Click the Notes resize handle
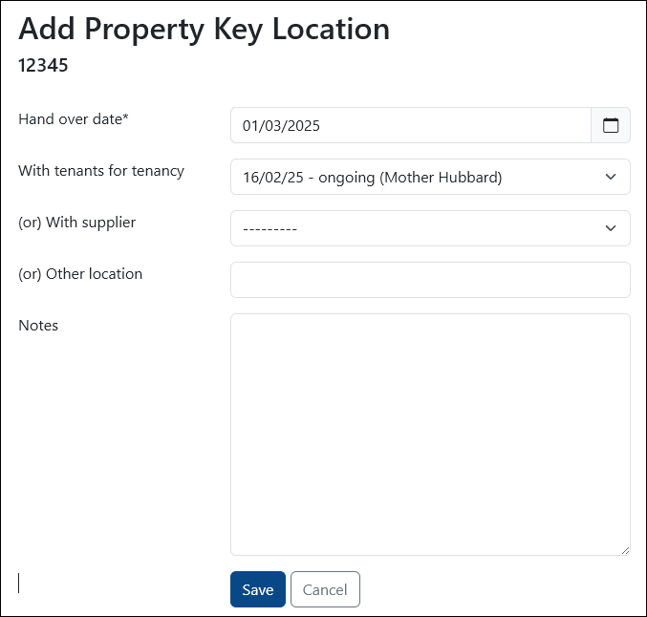The height and width of the screenshot is (617, 647). [x=625, y=550]
